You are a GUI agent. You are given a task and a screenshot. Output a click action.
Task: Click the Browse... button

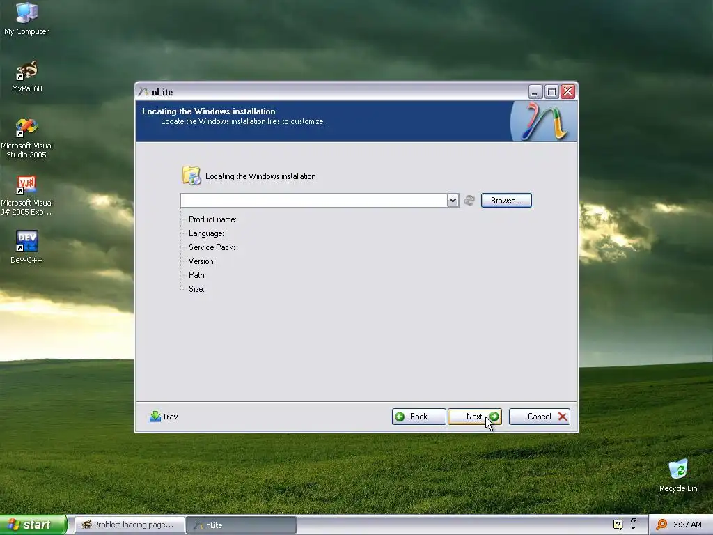tap(506, 200)
